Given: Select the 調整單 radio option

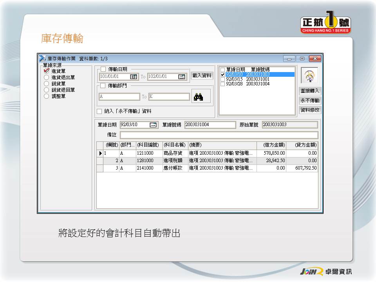Looking at the screenshot, I should 47,96.
